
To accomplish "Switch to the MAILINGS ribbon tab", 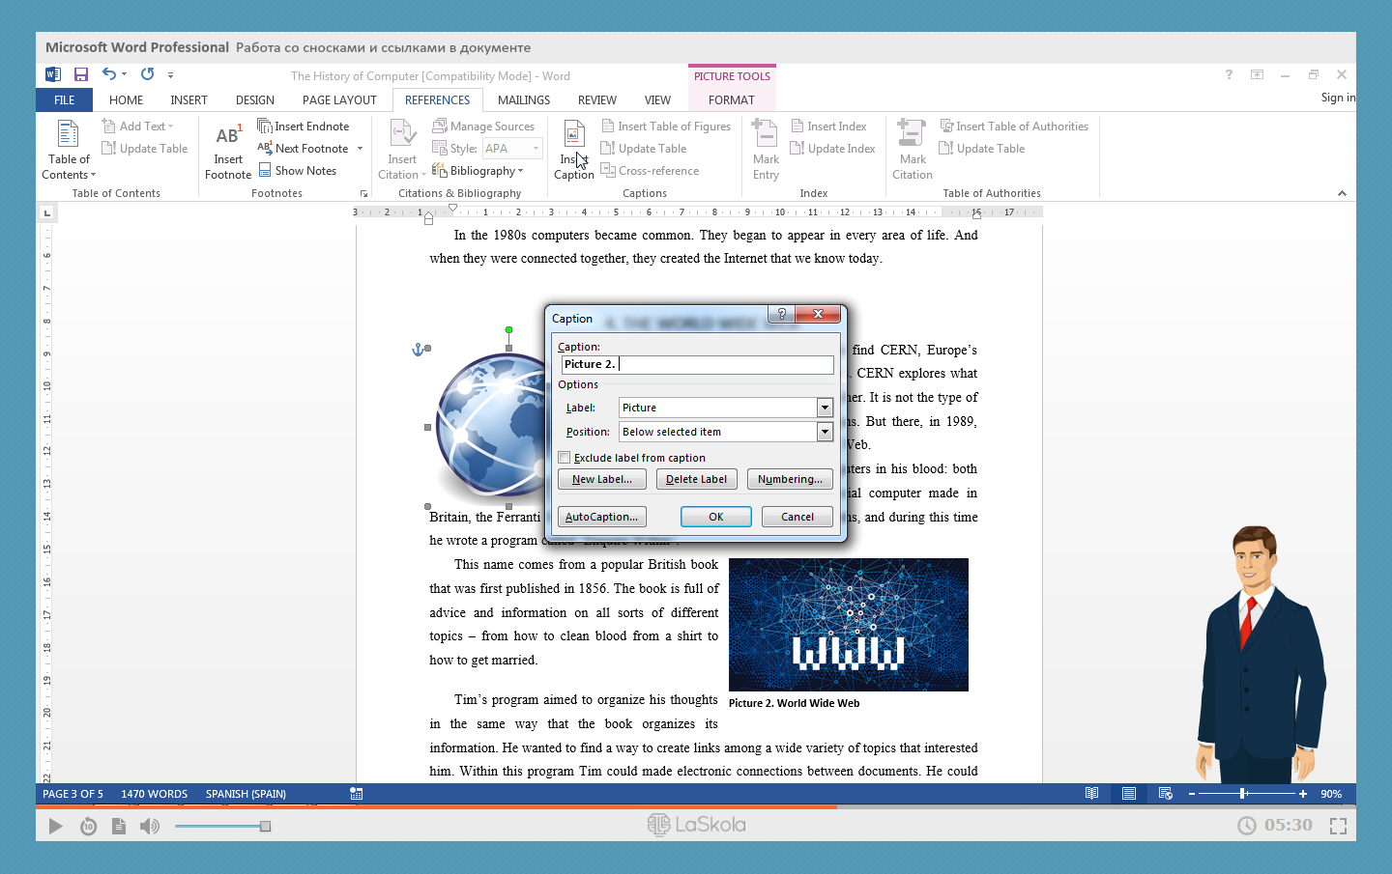I will pos(523,100).
